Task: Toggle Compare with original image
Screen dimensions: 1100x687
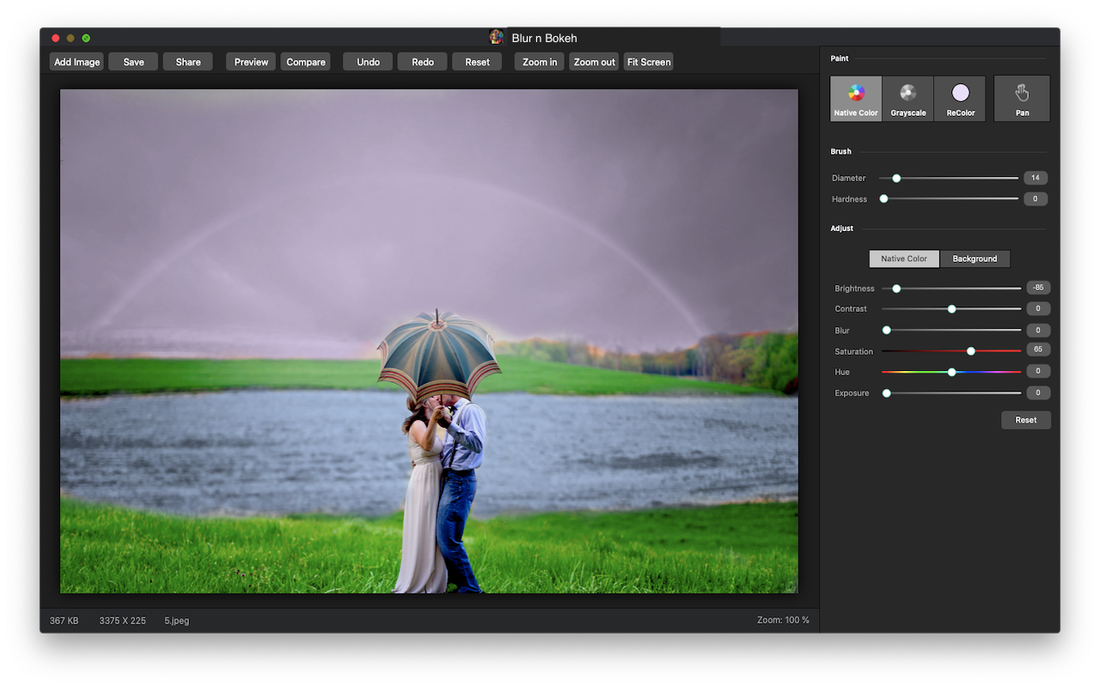Action: pos(306,62)
